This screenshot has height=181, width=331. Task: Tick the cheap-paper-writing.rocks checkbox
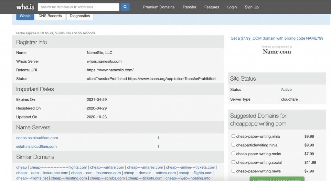coord(233,153)
